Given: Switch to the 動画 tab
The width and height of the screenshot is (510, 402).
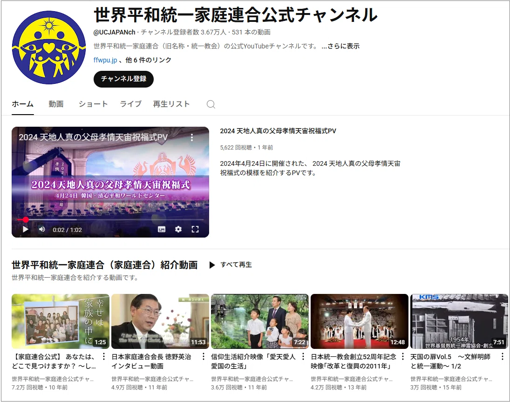Looking at the screenshot, I should (x=56, y=104).
